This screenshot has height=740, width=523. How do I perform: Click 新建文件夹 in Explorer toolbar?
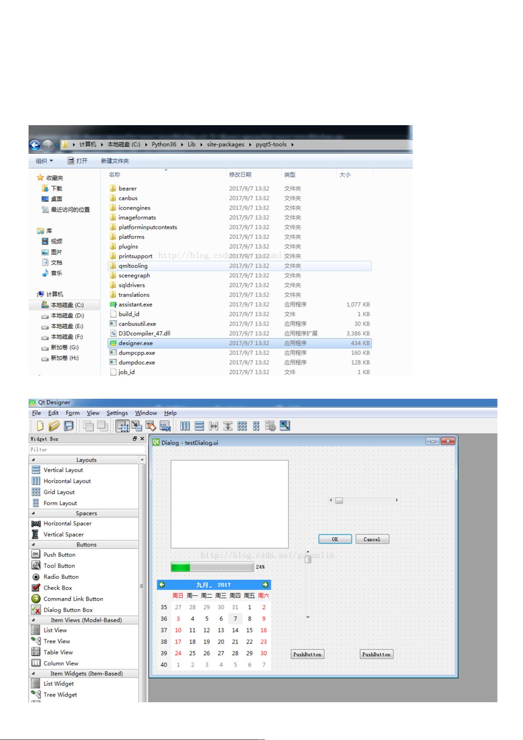(115, 161)
